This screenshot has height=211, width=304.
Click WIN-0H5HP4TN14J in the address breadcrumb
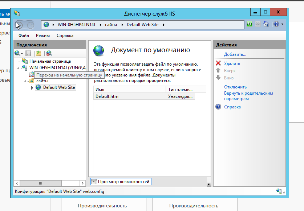[x=76, y=25]
